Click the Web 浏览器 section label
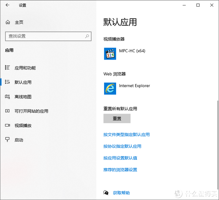 tap(115, 74)
